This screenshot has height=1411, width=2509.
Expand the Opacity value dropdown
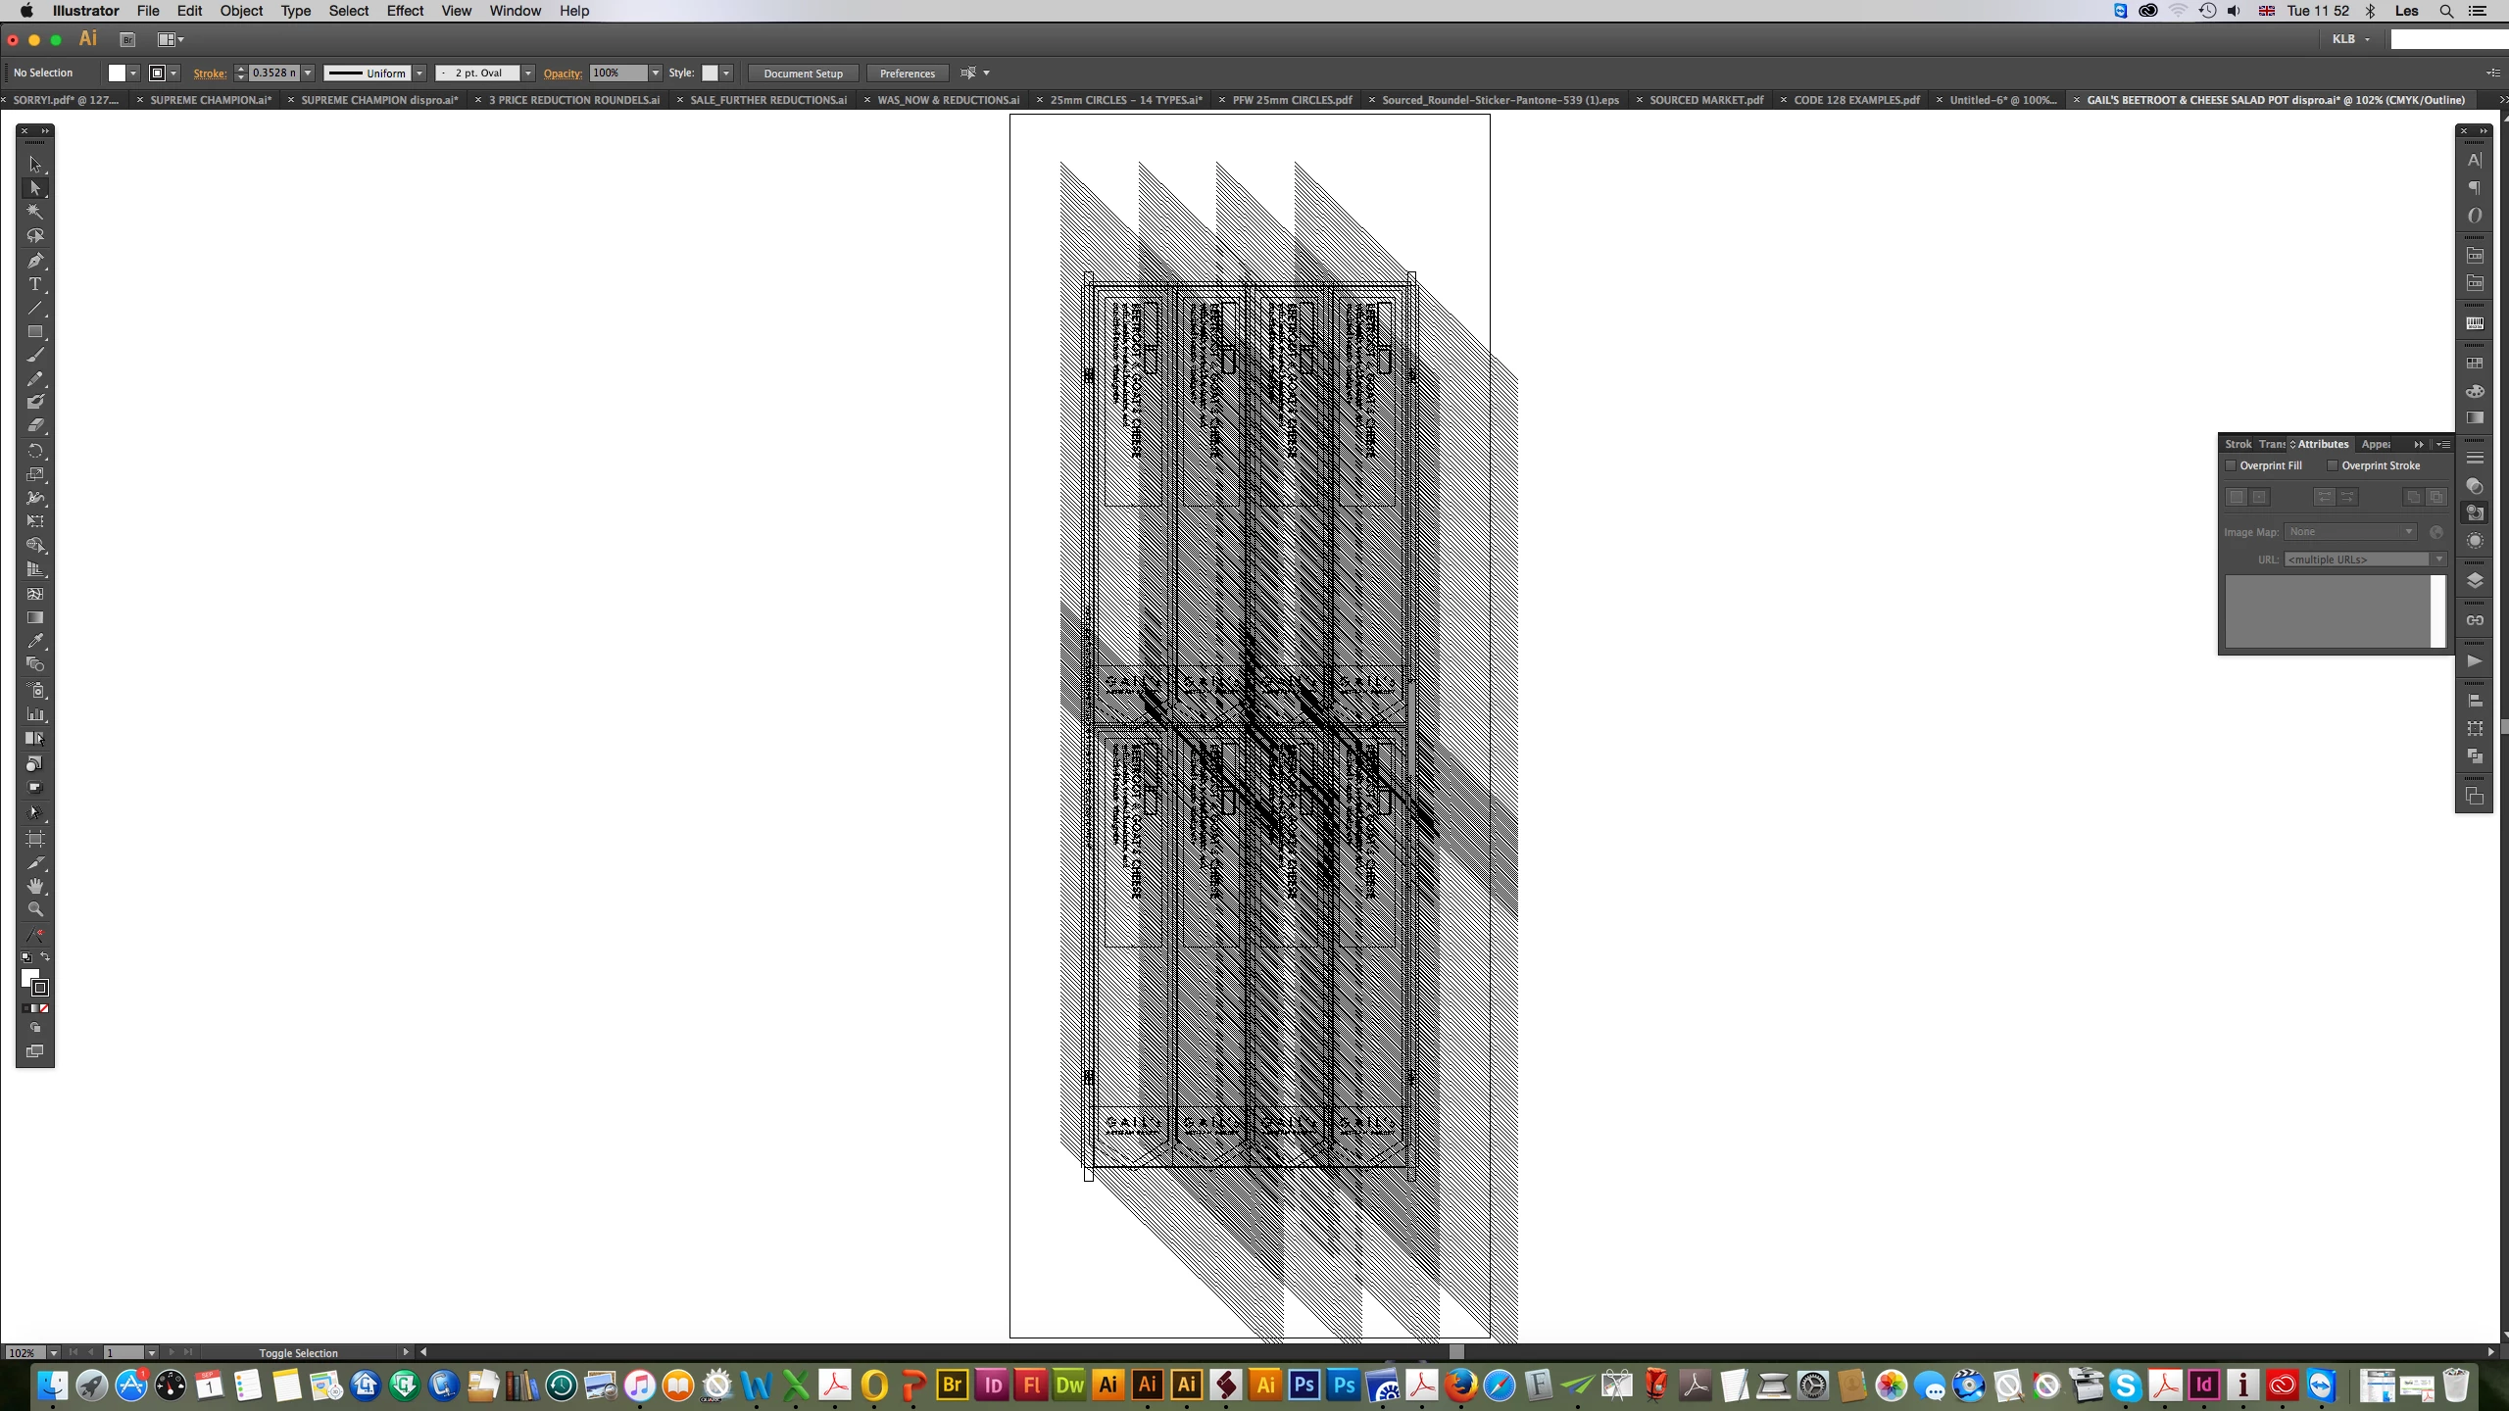pyautogui.click(x=656, y=73)
